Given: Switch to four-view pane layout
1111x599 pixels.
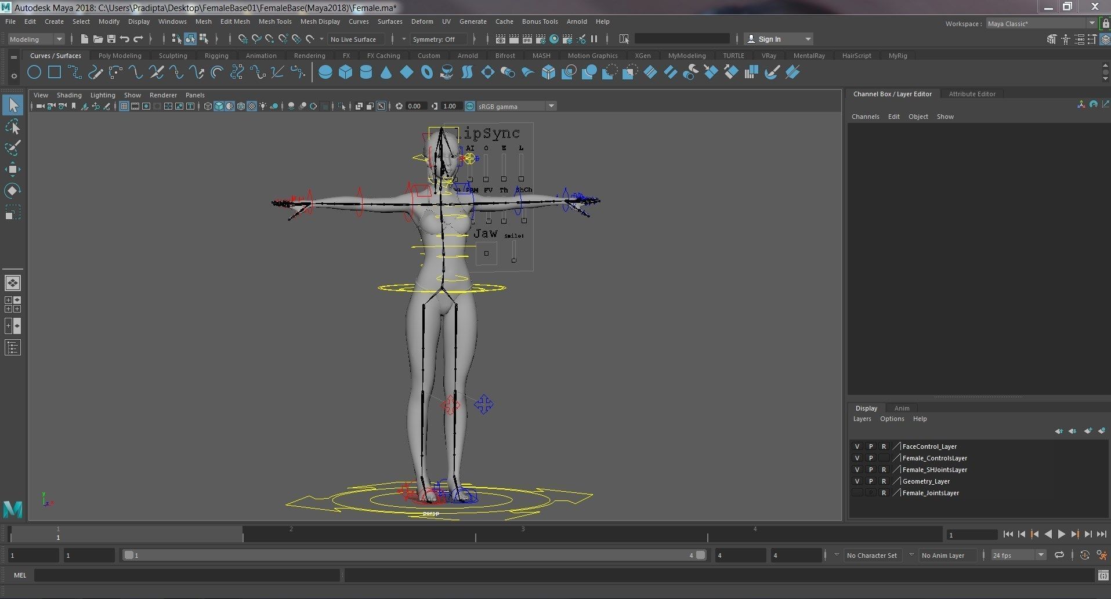Looking at the screenshot, I should pos(13,304).
